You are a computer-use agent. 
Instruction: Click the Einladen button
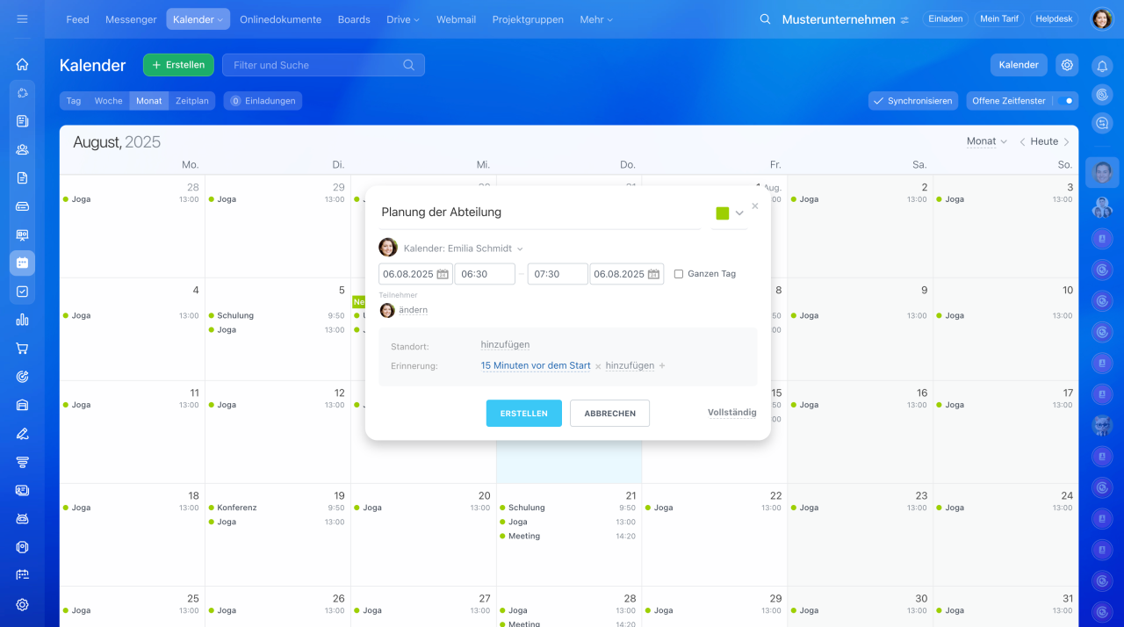click(x=946, y=18)
